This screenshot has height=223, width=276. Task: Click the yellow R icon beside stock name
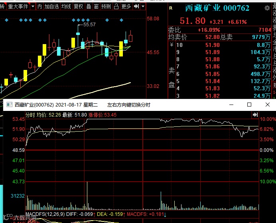(x=171, y=8)
